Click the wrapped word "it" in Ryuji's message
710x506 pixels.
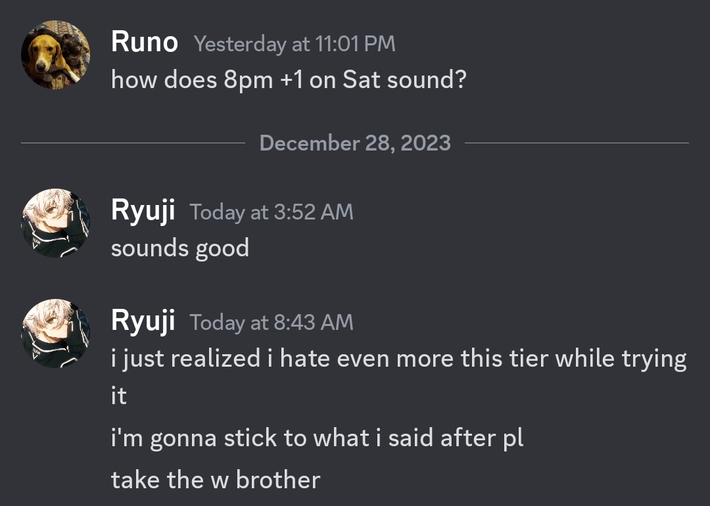[x=118, y=396]
